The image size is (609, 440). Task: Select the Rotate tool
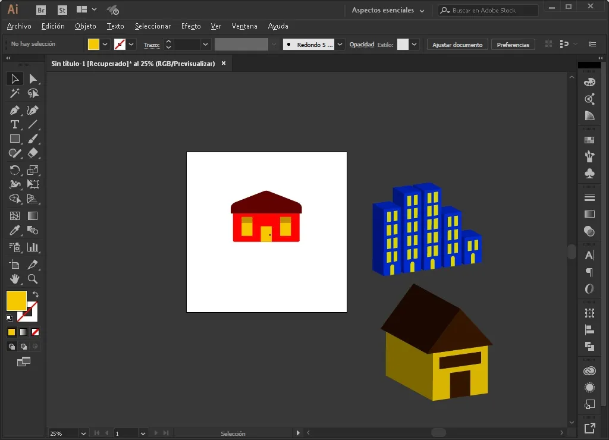(15, 170)
